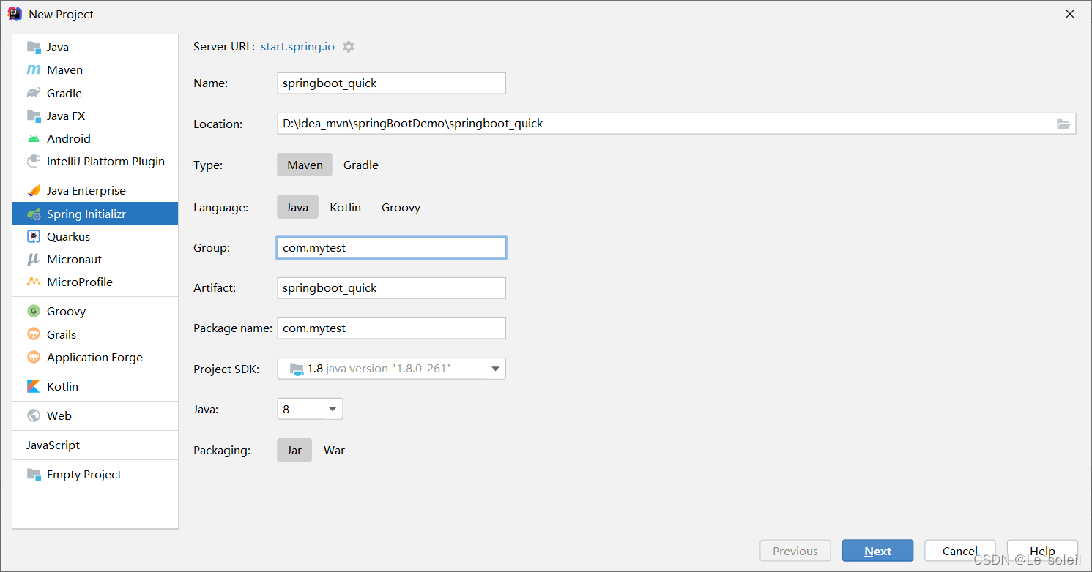
Task: Switch language to Kotlin
Action: coord(345,207)
